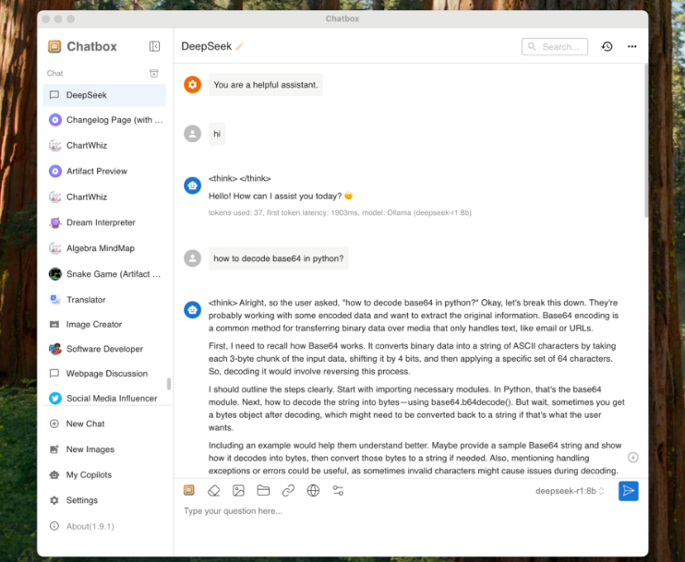The image size is (685, 562).
Task: Open Settings in the sidebar
Action: tap(104, 500)
